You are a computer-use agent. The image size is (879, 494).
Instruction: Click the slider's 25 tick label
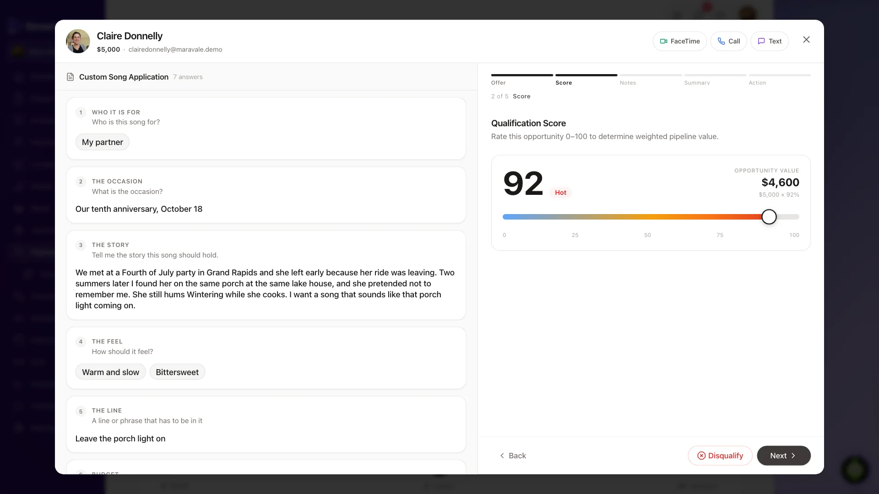click(x=575, y=235)
